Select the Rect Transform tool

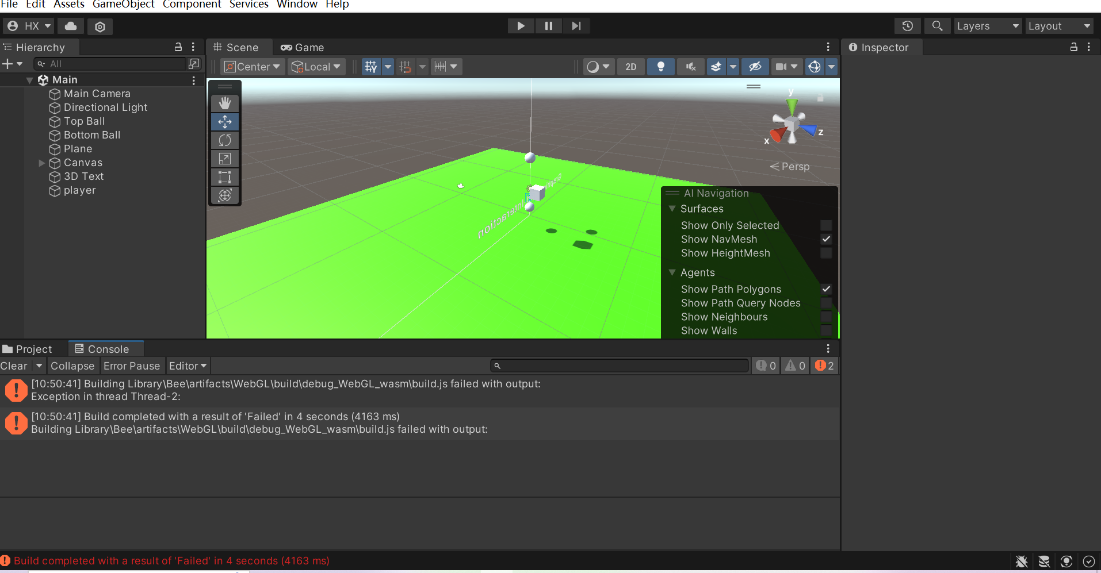(224, 177)
